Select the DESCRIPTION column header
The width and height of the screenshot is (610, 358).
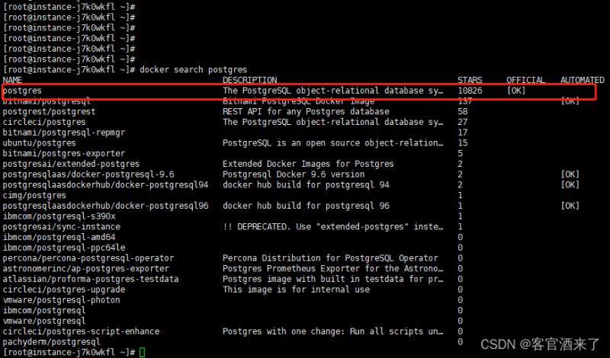[x=250, y=80]
